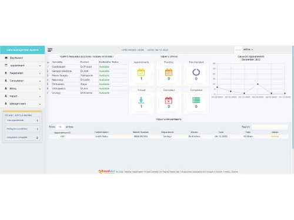This screenshot has width=294, height=220.
Task: Click the Consultation person icon in sidebar
Action: pyautogui.click(x=6, y=80)
